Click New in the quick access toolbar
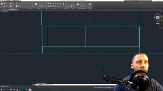Viewport: 163px width, 91px height. pyautogui.click(x=4, y=1)
